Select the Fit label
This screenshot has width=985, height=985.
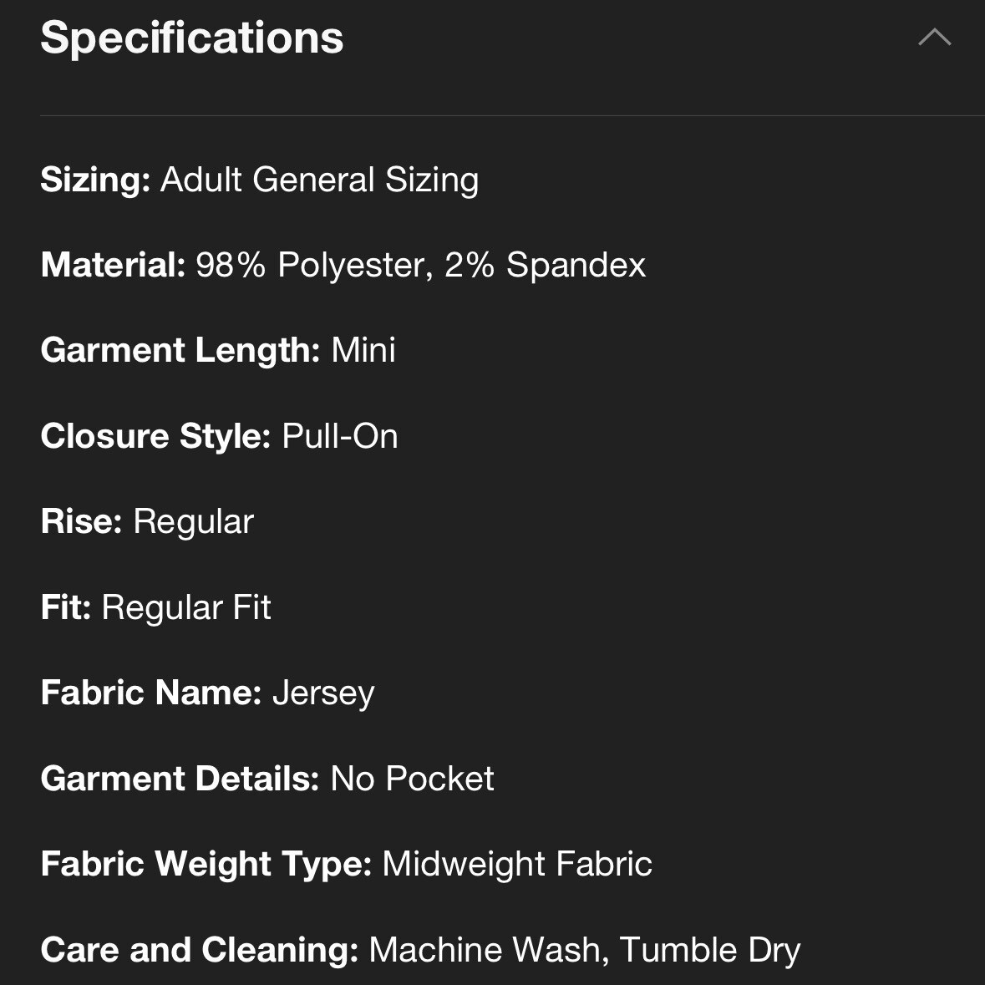(x=66, y=607)
